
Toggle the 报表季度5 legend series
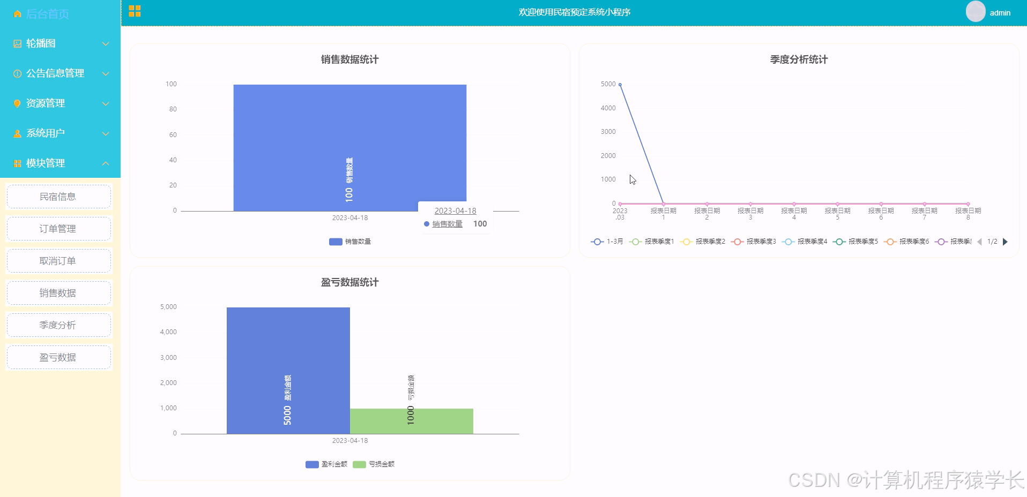coord(855,242)
